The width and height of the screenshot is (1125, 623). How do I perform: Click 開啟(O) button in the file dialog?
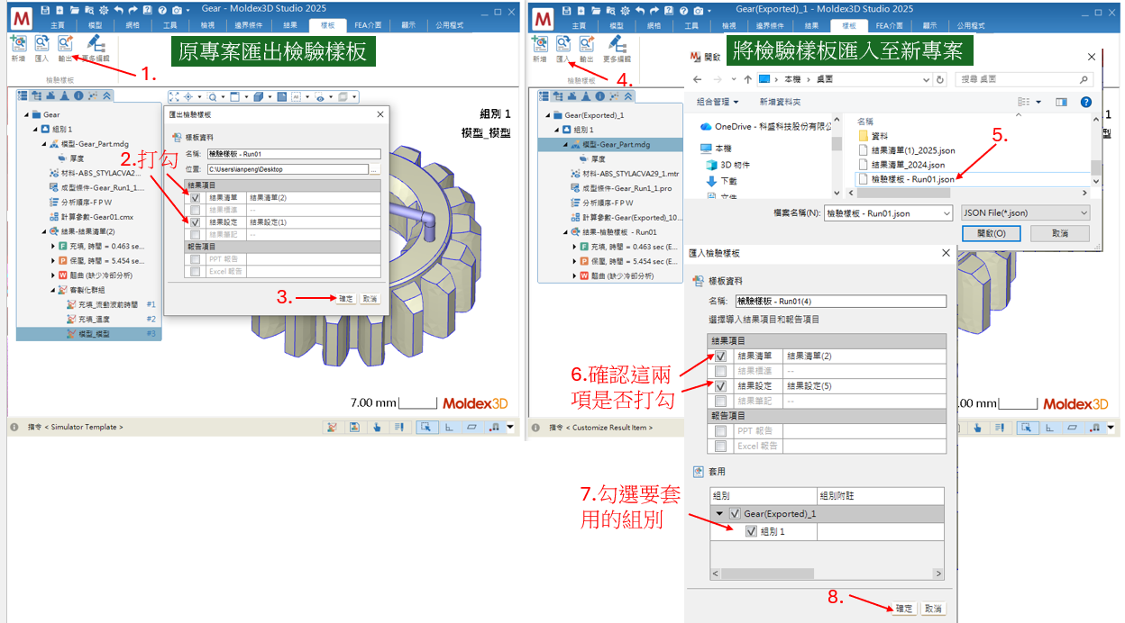[x=990, y=233]
